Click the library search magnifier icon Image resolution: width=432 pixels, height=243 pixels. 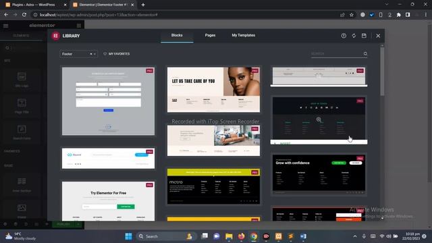pos(365,54)
